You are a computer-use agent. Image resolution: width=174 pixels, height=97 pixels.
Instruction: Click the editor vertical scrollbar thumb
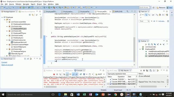(x=134, y=50)
